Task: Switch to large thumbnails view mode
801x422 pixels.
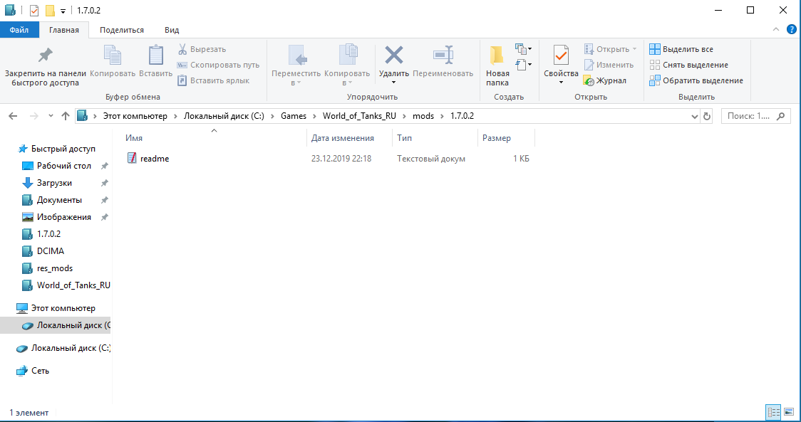Action: (x=789, y=412)
